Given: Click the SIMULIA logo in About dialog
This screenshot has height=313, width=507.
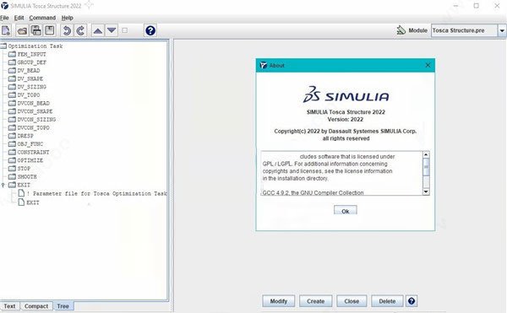Looking at the screenshot, I should pyautogui.click(x=346, y=94).
